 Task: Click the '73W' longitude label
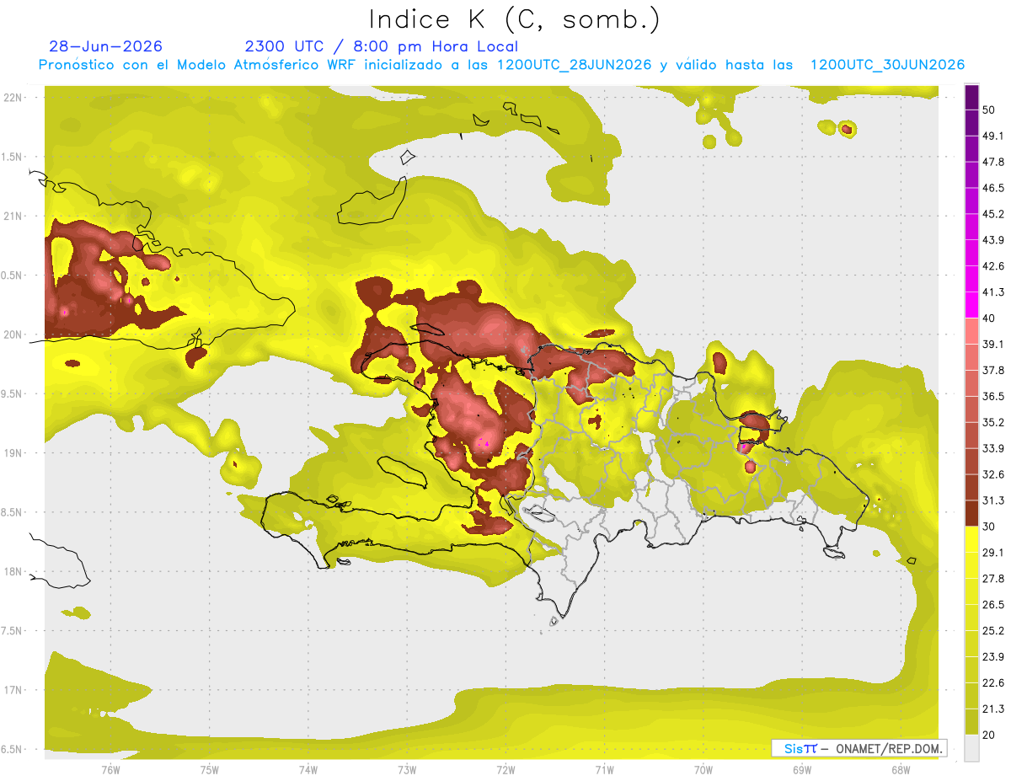[x=407, y=770]
